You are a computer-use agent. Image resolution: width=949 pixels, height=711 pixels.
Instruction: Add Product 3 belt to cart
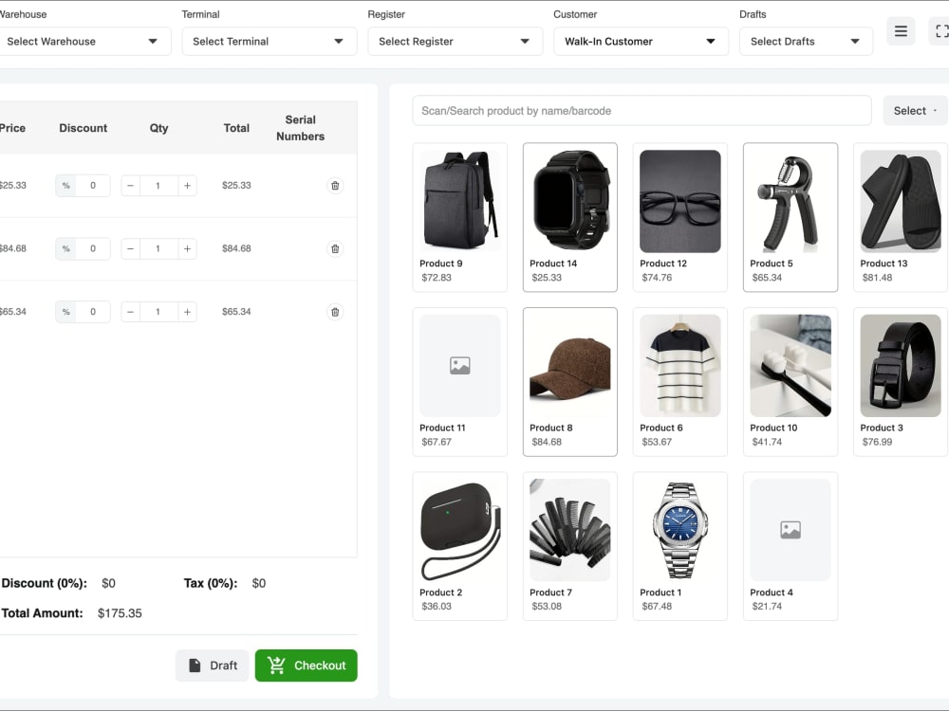901,381
